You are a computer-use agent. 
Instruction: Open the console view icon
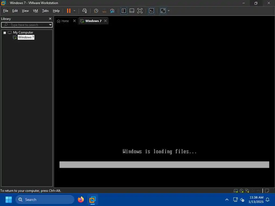pos(151,11)
